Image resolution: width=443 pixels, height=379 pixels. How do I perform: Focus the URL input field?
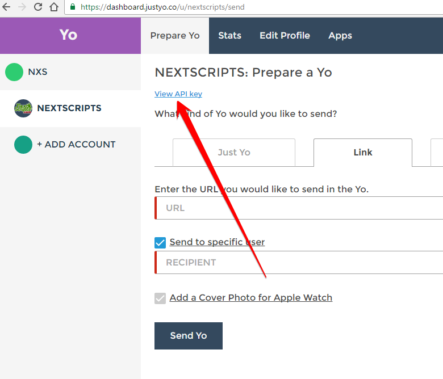(299, 208)
